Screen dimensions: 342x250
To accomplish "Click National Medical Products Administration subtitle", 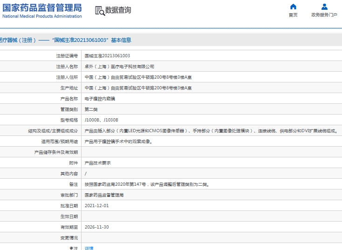I will pos(42,16).
